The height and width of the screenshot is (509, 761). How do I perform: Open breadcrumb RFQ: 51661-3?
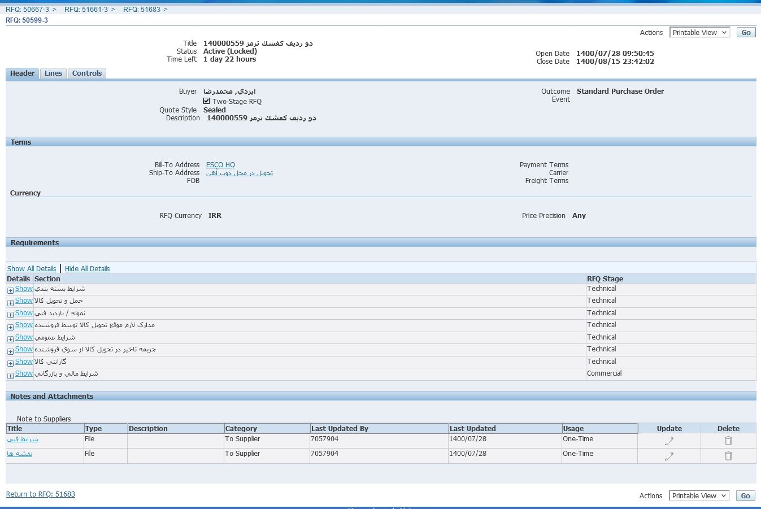click(x=86, y=10)
